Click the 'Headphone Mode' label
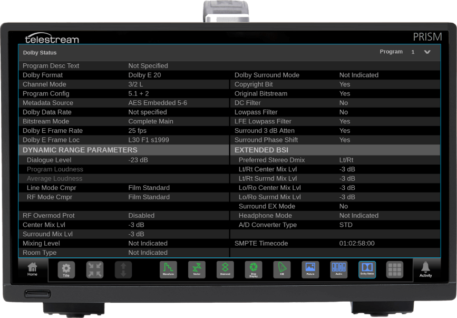 pos(265,216)
